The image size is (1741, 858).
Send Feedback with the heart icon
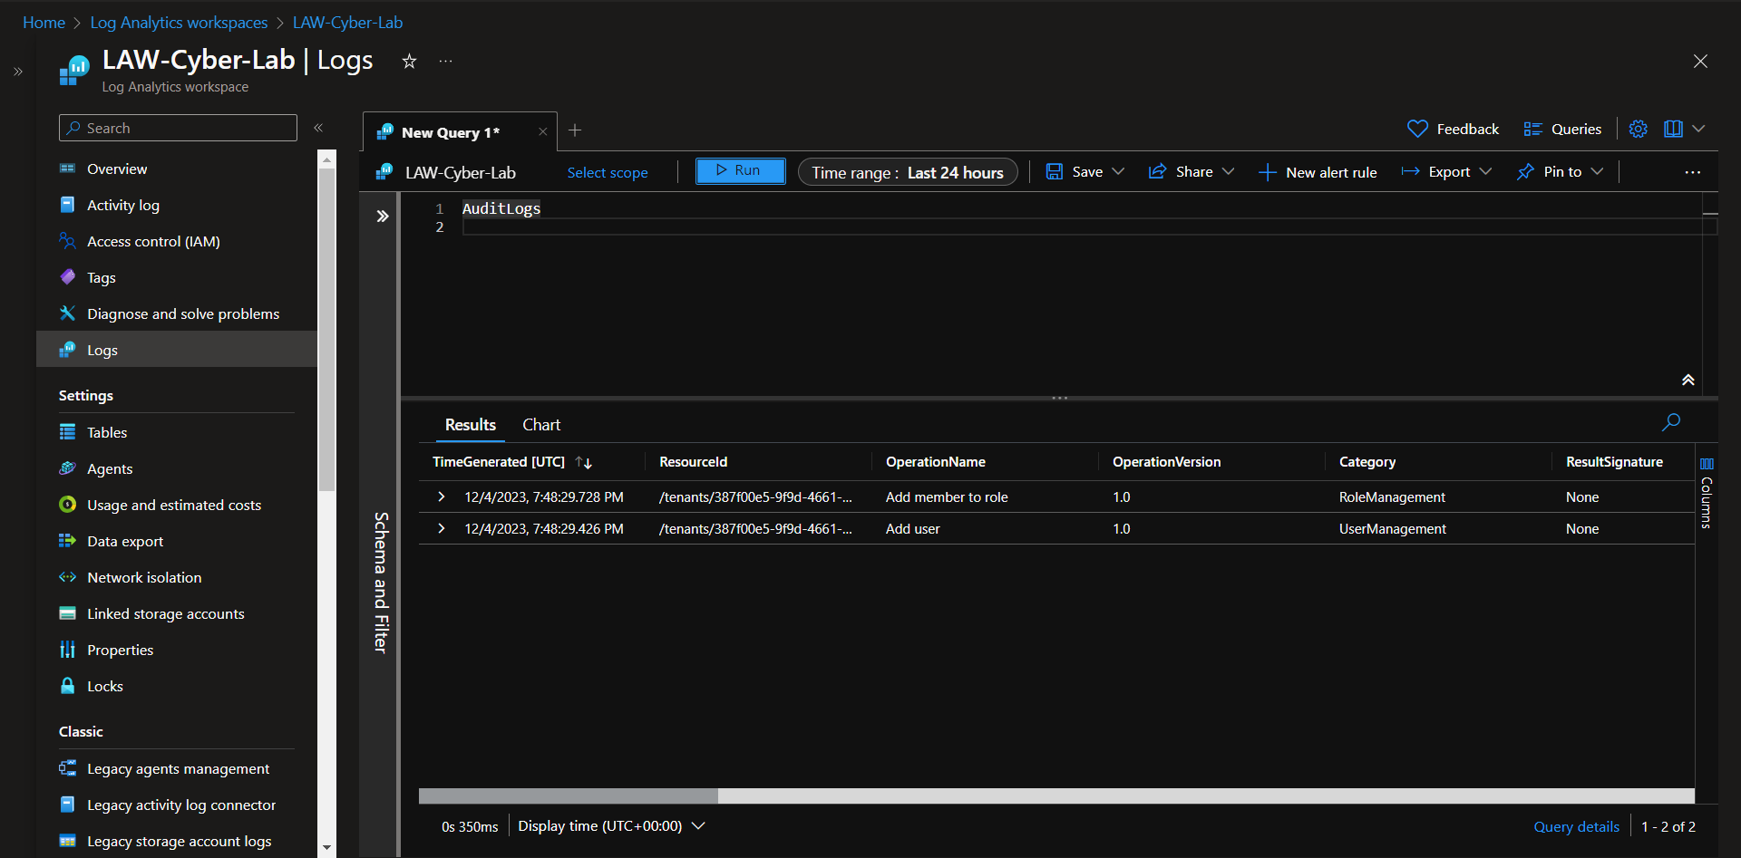1453,129
